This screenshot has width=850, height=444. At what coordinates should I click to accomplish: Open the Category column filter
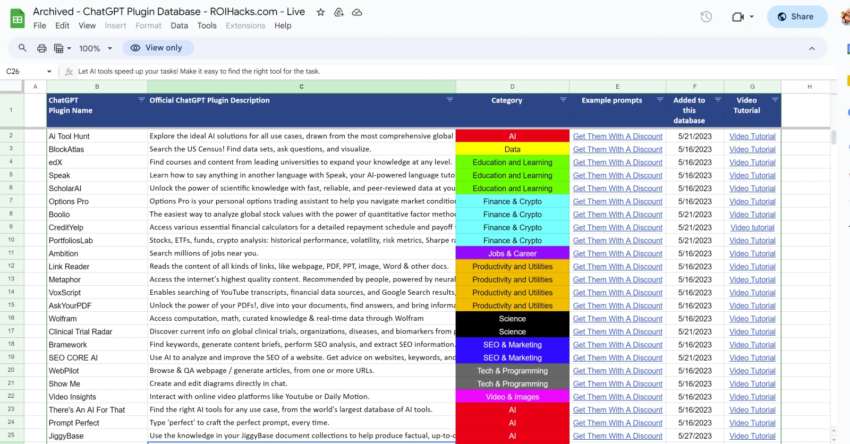coord(563,100)
